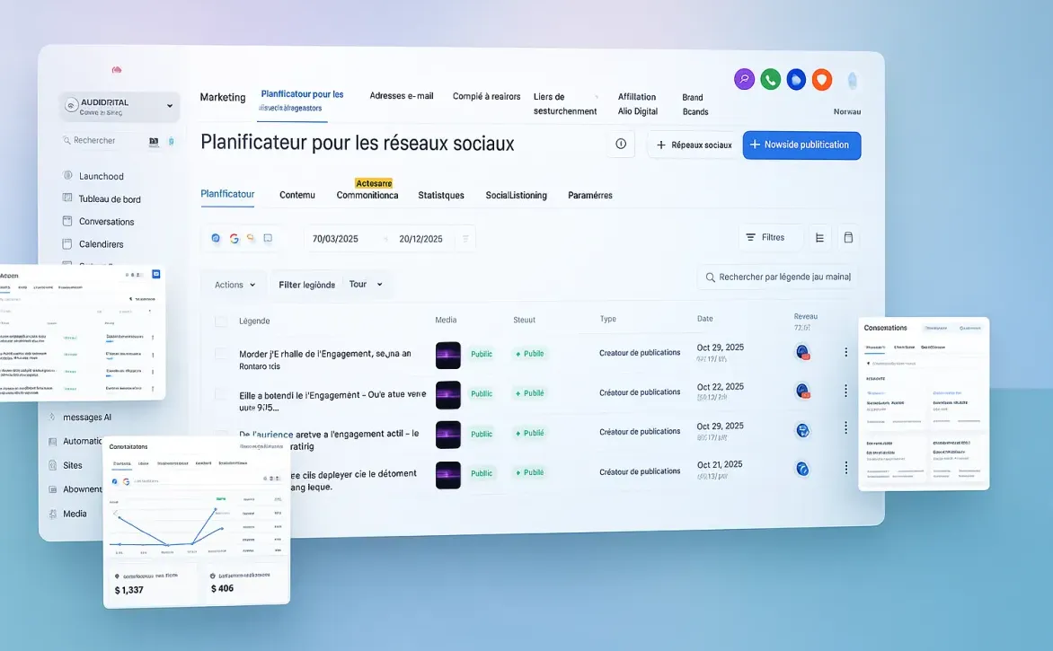This screenshot has height=651, width=1053.
Task: Click the Nowside publitication button
Action: point(801,145)
